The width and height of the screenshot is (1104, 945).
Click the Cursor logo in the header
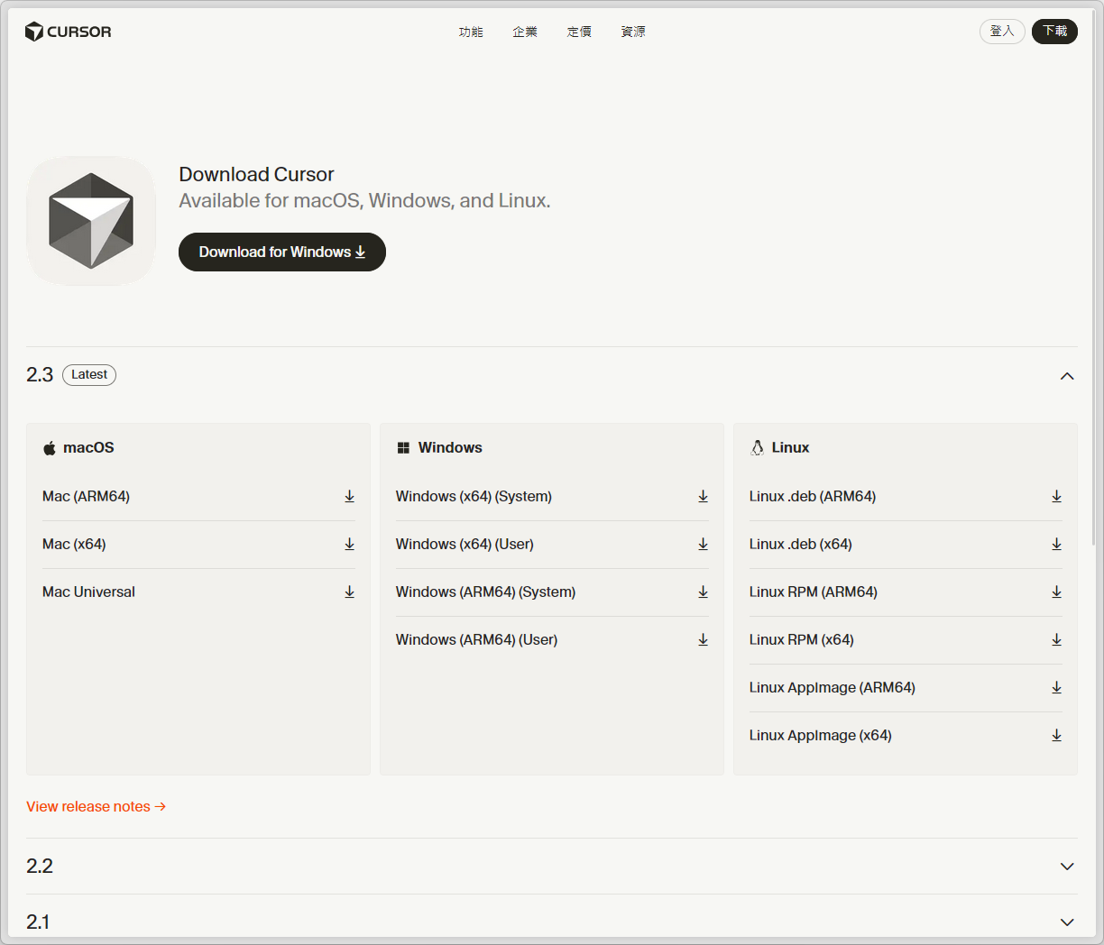pos(68,31)
